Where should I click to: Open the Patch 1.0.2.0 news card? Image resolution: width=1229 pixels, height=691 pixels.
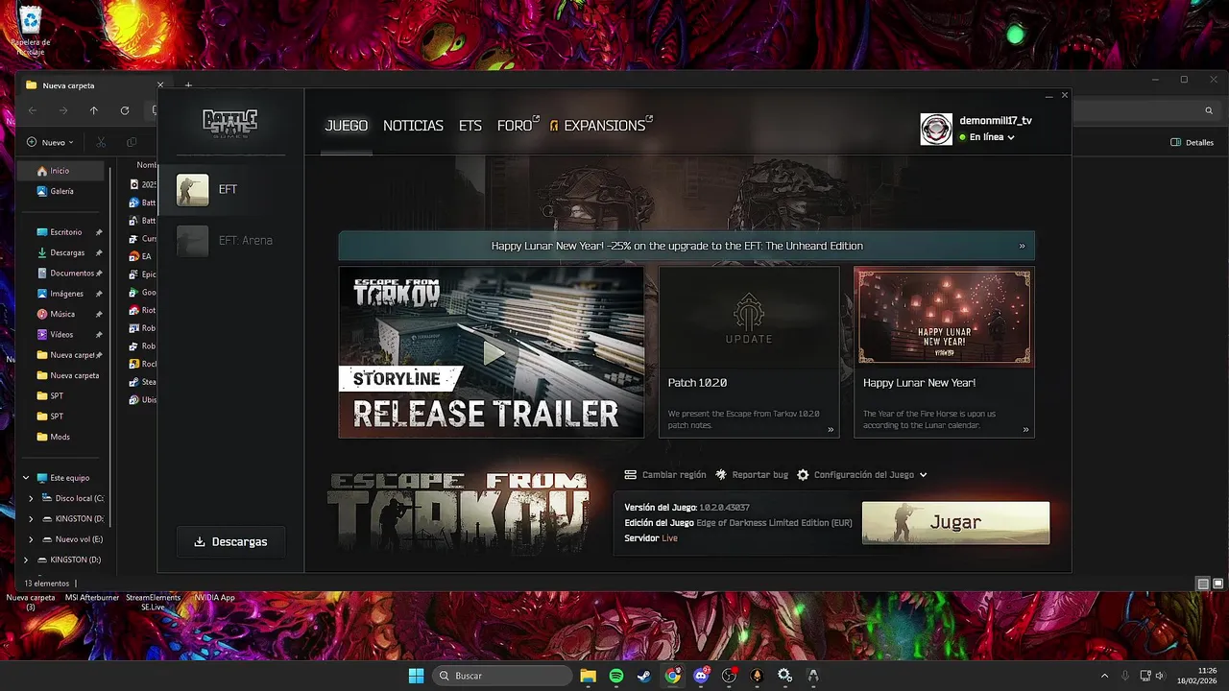749,352
